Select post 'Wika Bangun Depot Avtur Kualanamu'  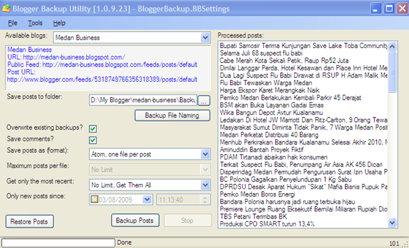point(272,112)
